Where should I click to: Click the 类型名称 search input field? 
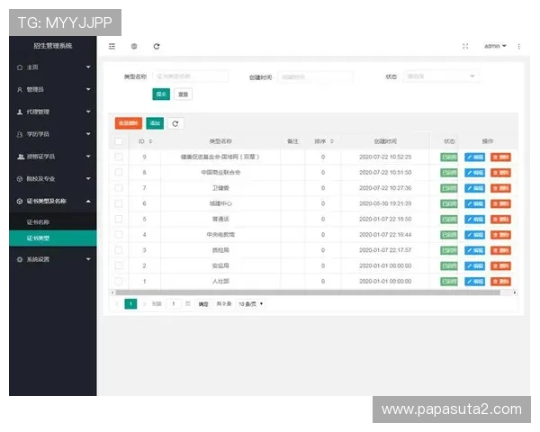coord(190,77)
